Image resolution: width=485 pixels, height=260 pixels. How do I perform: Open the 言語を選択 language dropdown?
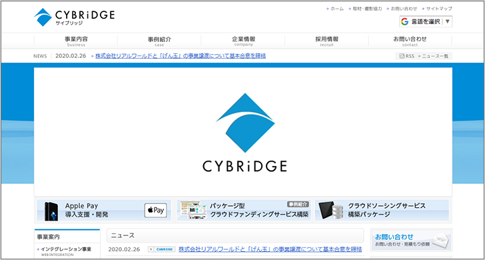pos(426,21)
